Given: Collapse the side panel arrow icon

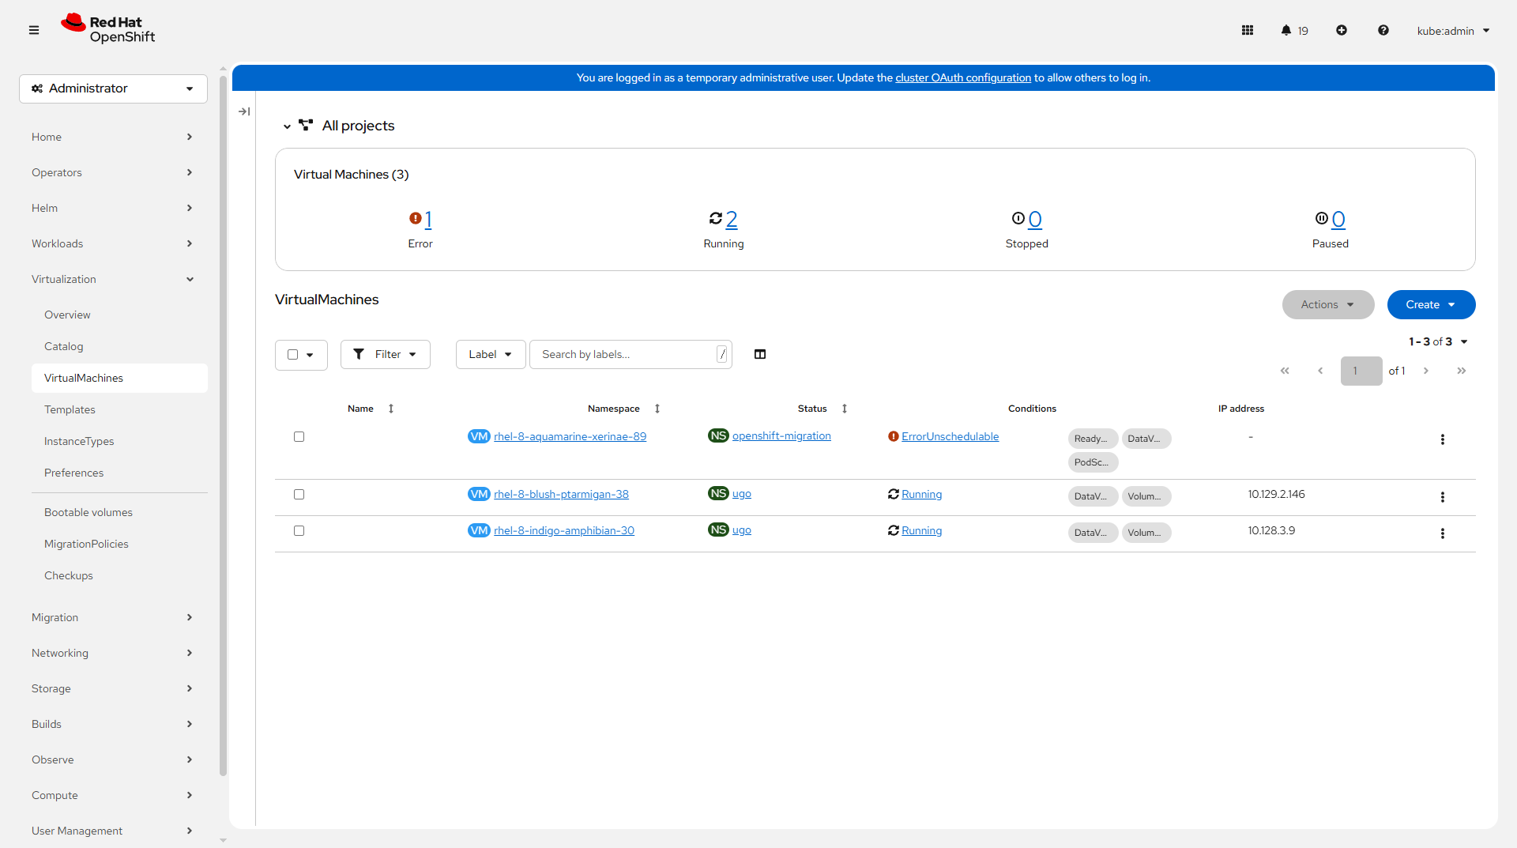Looking at the screenshot, I should coord(244,111).
